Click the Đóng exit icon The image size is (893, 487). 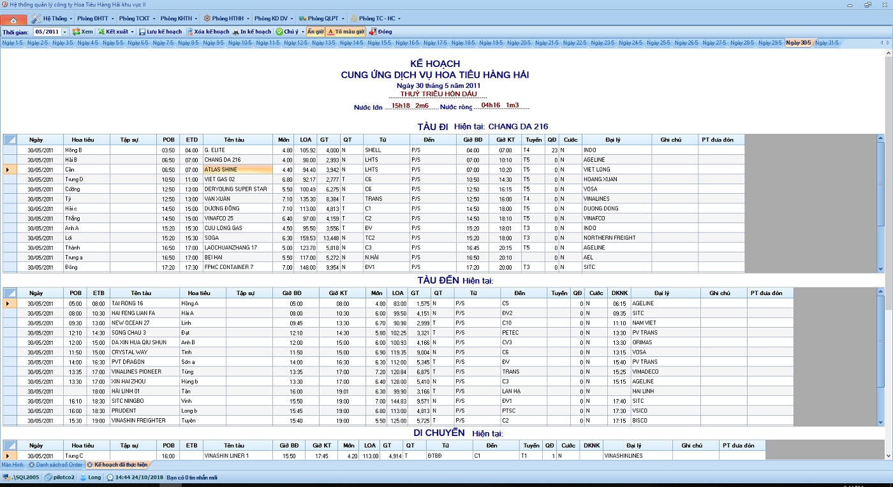[372, 31]
